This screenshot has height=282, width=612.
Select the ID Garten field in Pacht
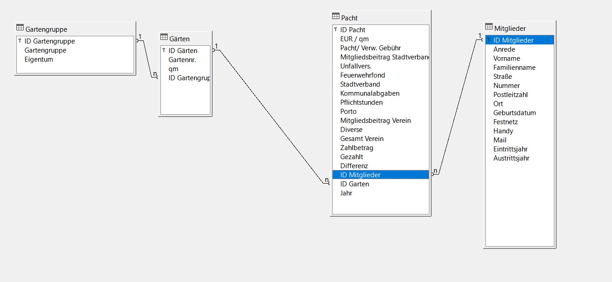tap(354, 184)
